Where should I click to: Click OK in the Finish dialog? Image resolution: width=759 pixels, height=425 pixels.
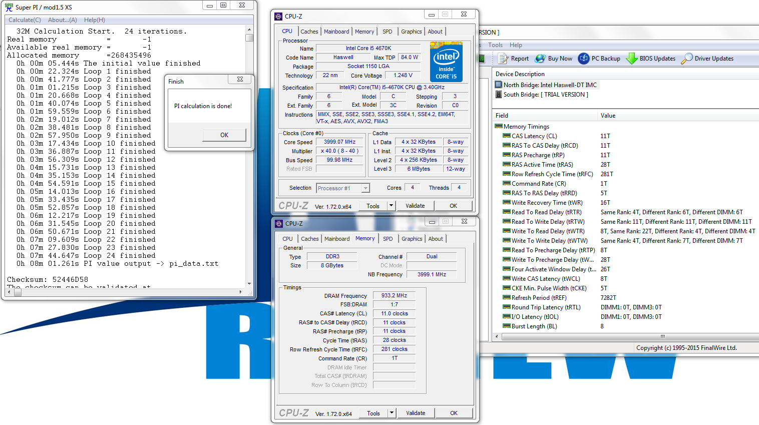224,135
